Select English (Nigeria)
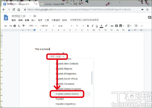 click(x=64, y=69)
